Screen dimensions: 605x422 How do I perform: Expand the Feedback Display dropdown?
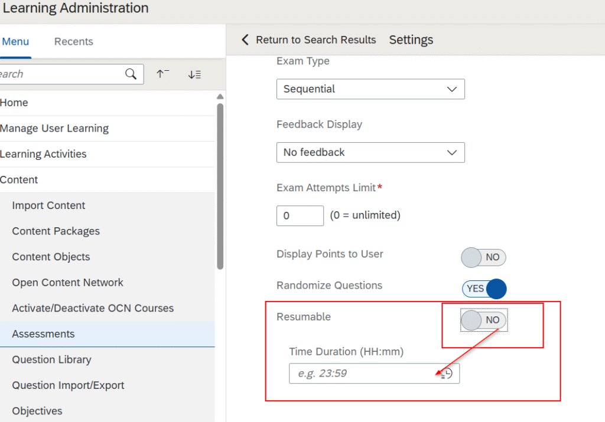tap(370, 152)
